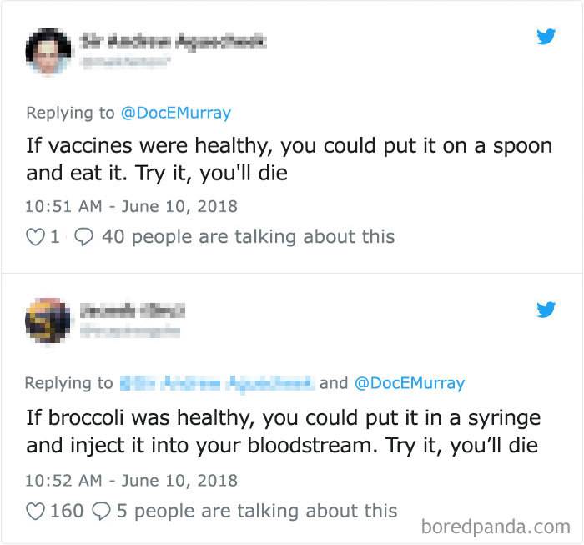Click the 10:51 AM - June 10, 2018 timestamp
This screenshot has width=584, height=545.
tap(132, 205)
